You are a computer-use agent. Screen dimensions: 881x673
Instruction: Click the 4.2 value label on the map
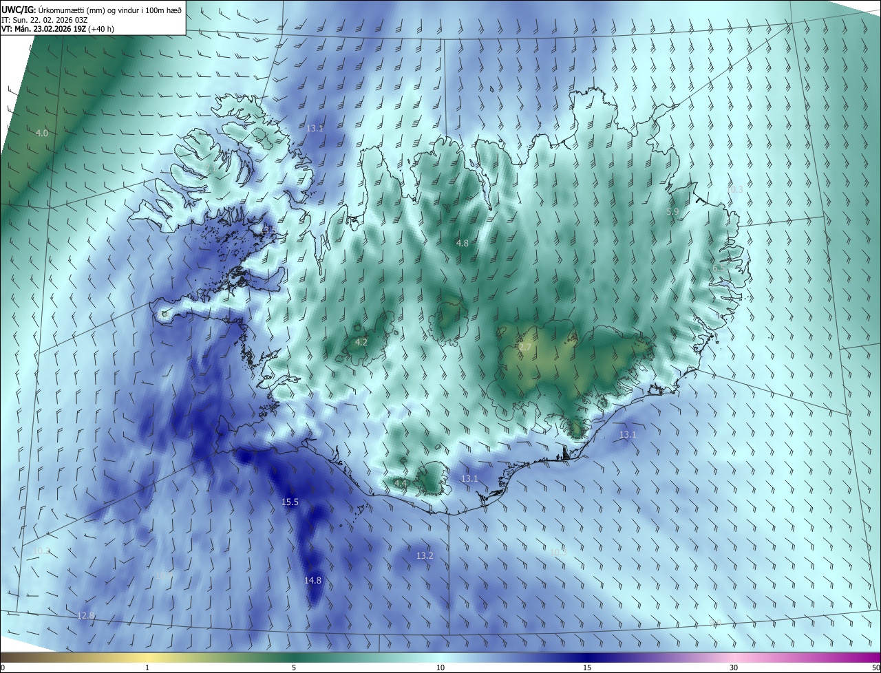361,342
